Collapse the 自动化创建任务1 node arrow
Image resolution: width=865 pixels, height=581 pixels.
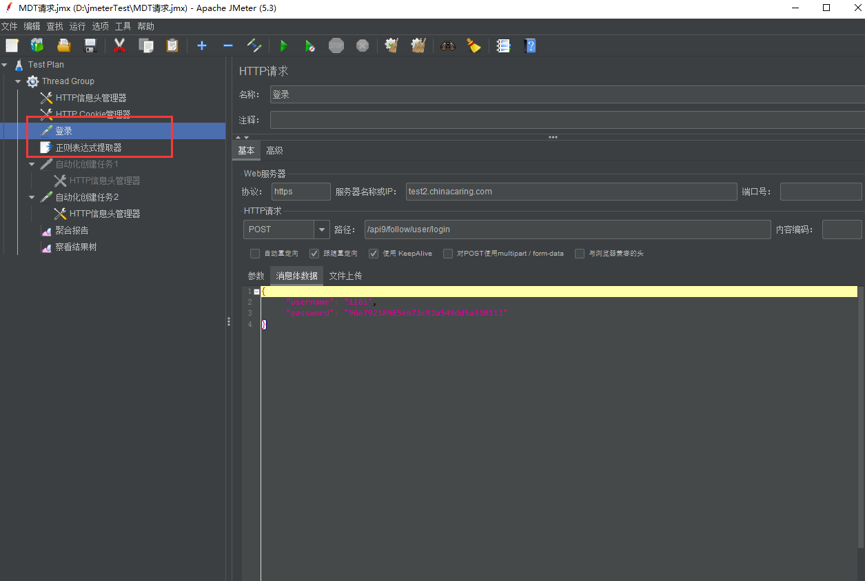tap(32, 164)
